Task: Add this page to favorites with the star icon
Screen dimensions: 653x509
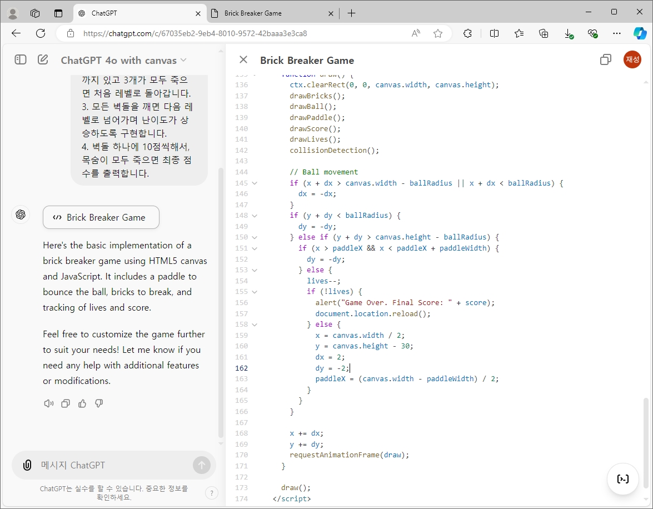Action: click(438, 33)
